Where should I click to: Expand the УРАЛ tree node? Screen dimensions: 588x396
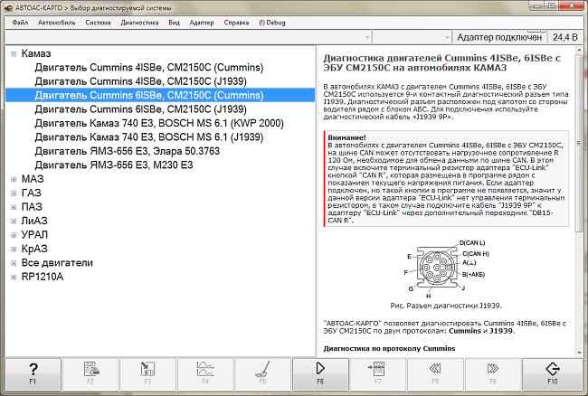coord(14,235)
